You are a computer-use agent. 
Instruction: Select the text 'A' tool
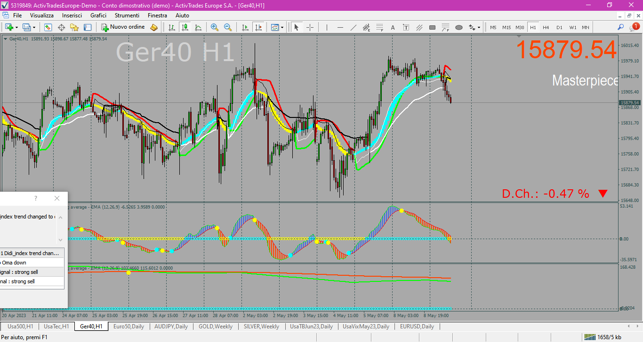pyautogui.click(x=393, y=27)
